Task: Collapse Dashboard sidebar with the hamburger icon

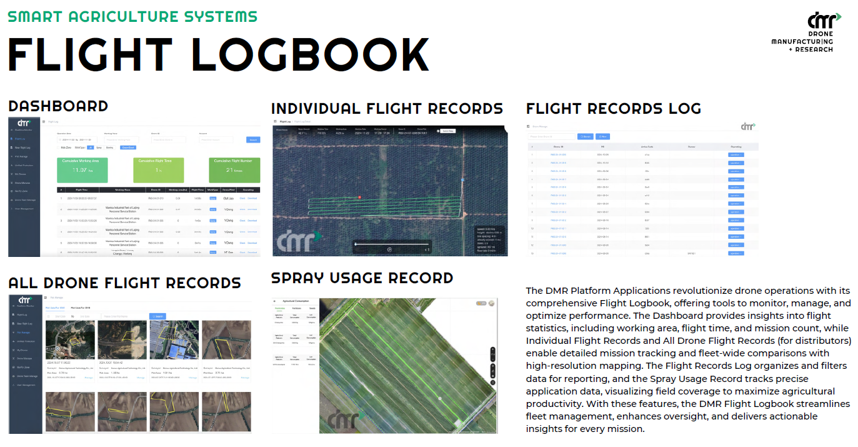Action: coord(44,121)
